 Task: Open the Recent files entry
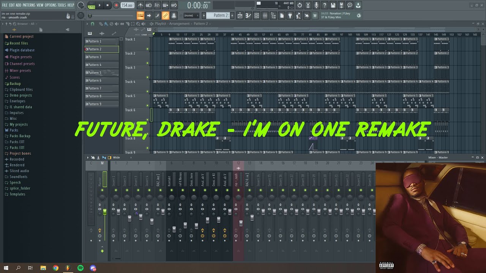[19, 43]
